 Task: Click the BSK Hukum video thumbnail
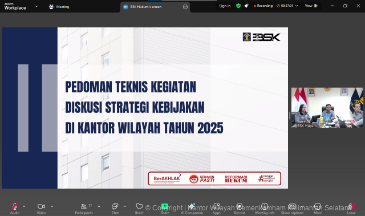[x=327, y=108]
